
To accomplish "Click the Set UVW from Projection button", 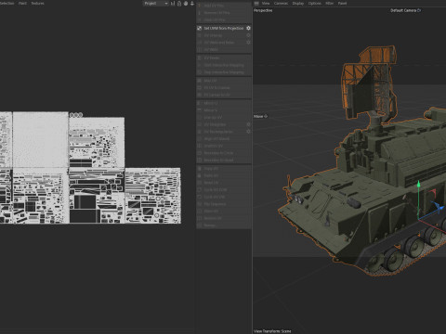I will [224, 28].
